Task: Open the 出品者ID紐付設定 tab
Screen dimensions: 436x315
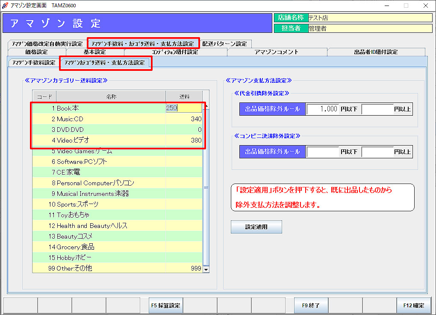Action: 376,52
